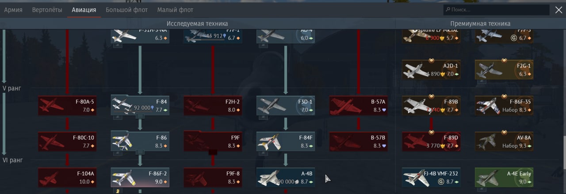566x194 pixels.
Task: Open the Вертолёты tab
Action: pos(47,10)
